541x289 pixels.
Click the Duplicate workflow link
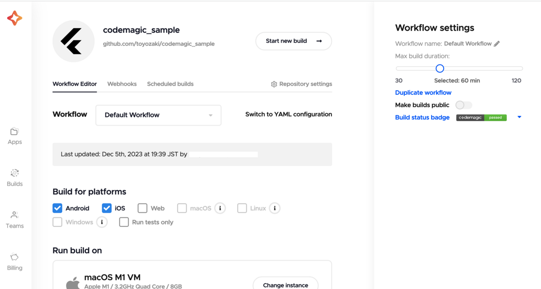(x=423, y=92)
